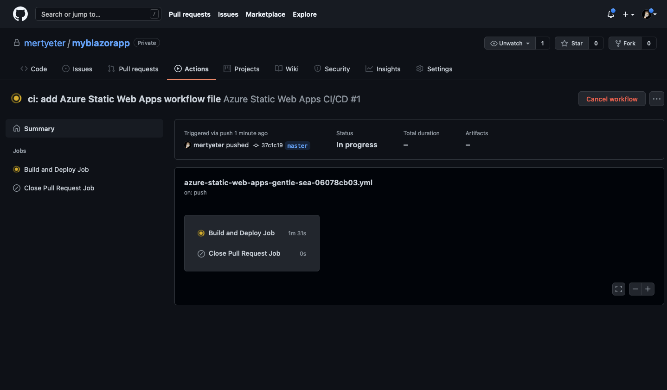This screenshot has width=667, height=390.
Task: Open Pull requests in top navigation
Action: tap(190, 14)
